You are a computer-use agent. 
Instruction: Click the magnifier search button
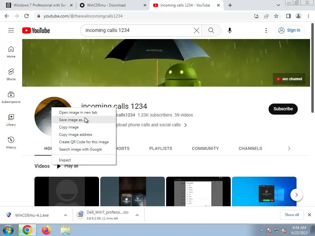211,30
